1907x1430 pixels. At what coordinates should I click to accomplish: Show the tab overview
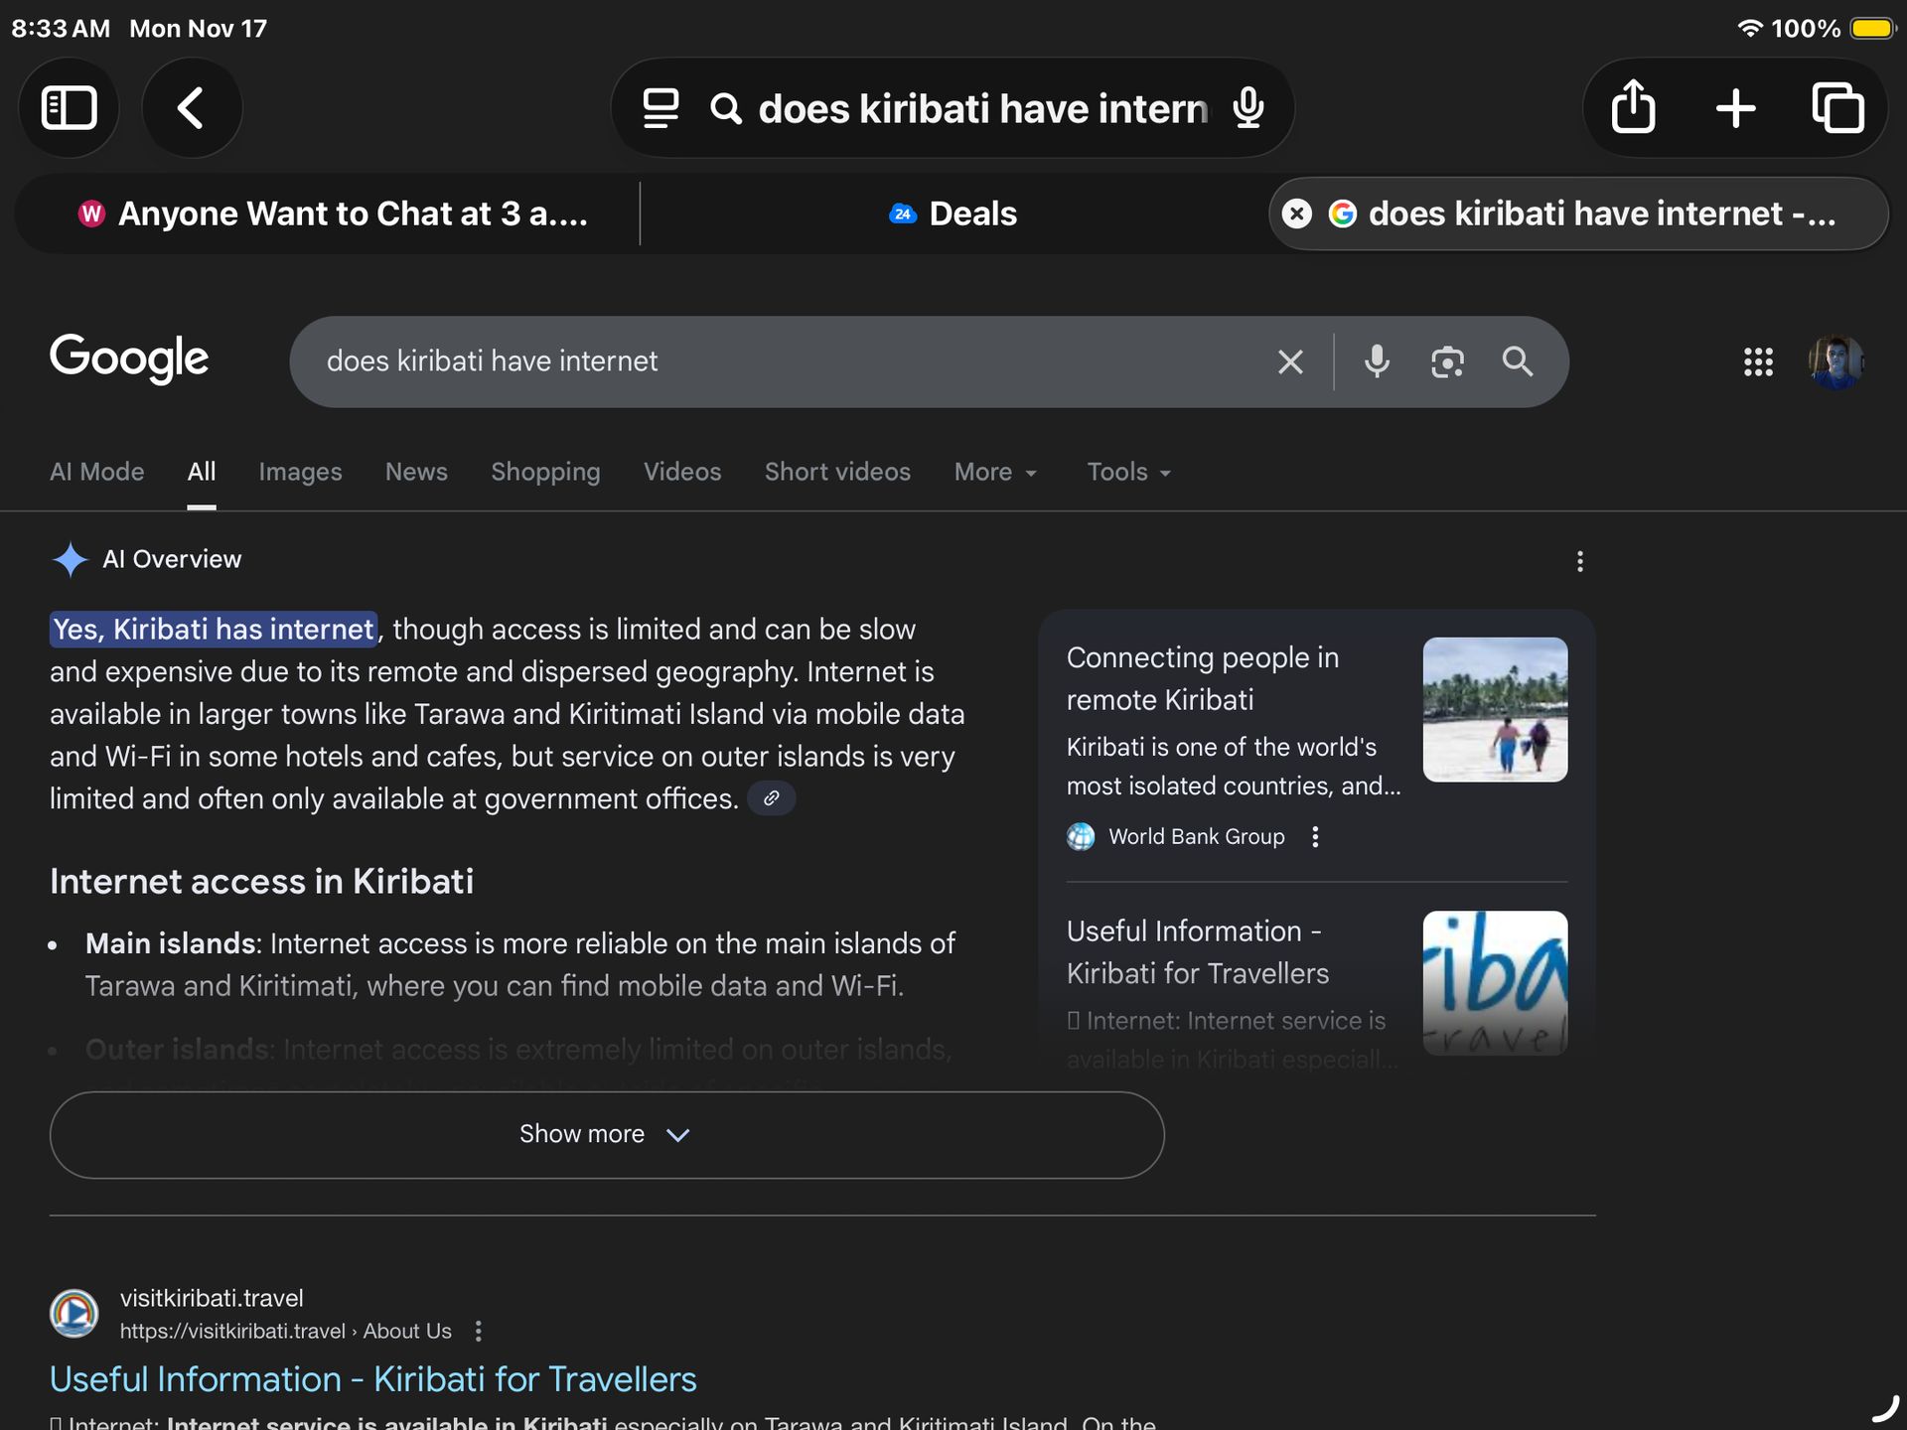[x=1837, y=107]
